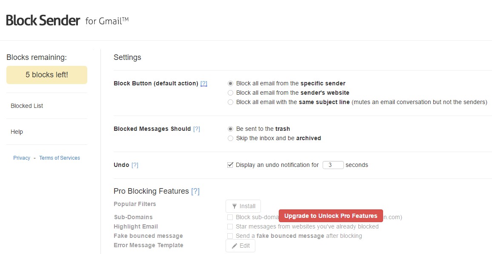Choose block email from sender's website
This screenshot has width=492, height=254.
pyautogui.click(x=231, y=93)
